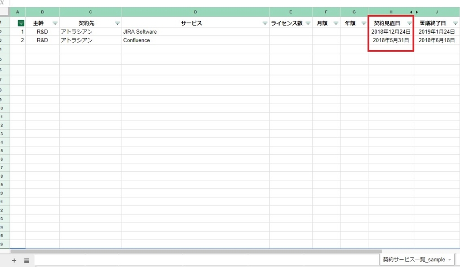Click the green filter icon in cell A1
460x267 pixels.
[21, 23]
